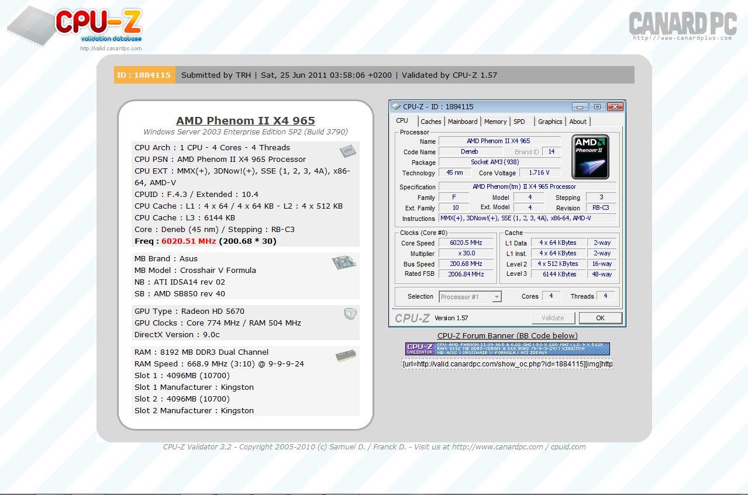Click the RAM Speed 668.9 MHz line
748x495 pixels.
click(219, 364)
